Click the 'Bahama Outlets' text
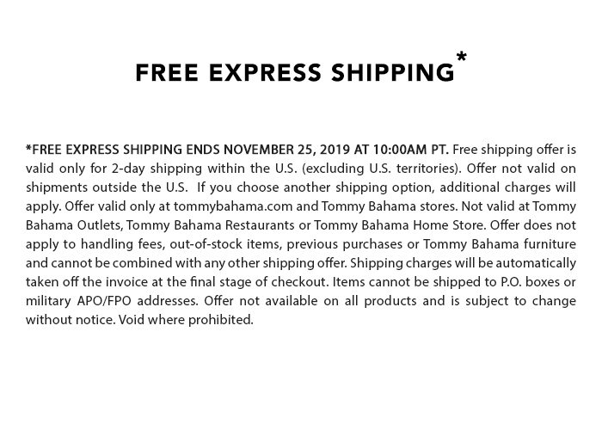Viewport: 602px width, 430px height. click(74, 225)
